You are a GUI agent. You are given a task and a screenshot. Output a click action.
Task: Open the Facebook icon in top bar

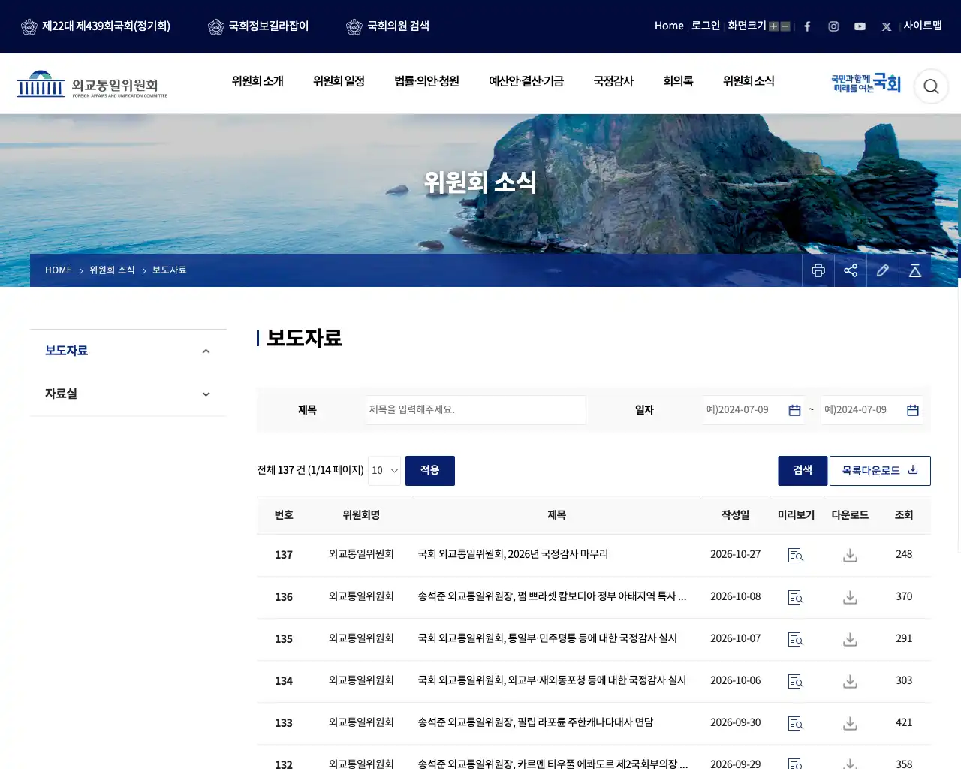[807, 26]
